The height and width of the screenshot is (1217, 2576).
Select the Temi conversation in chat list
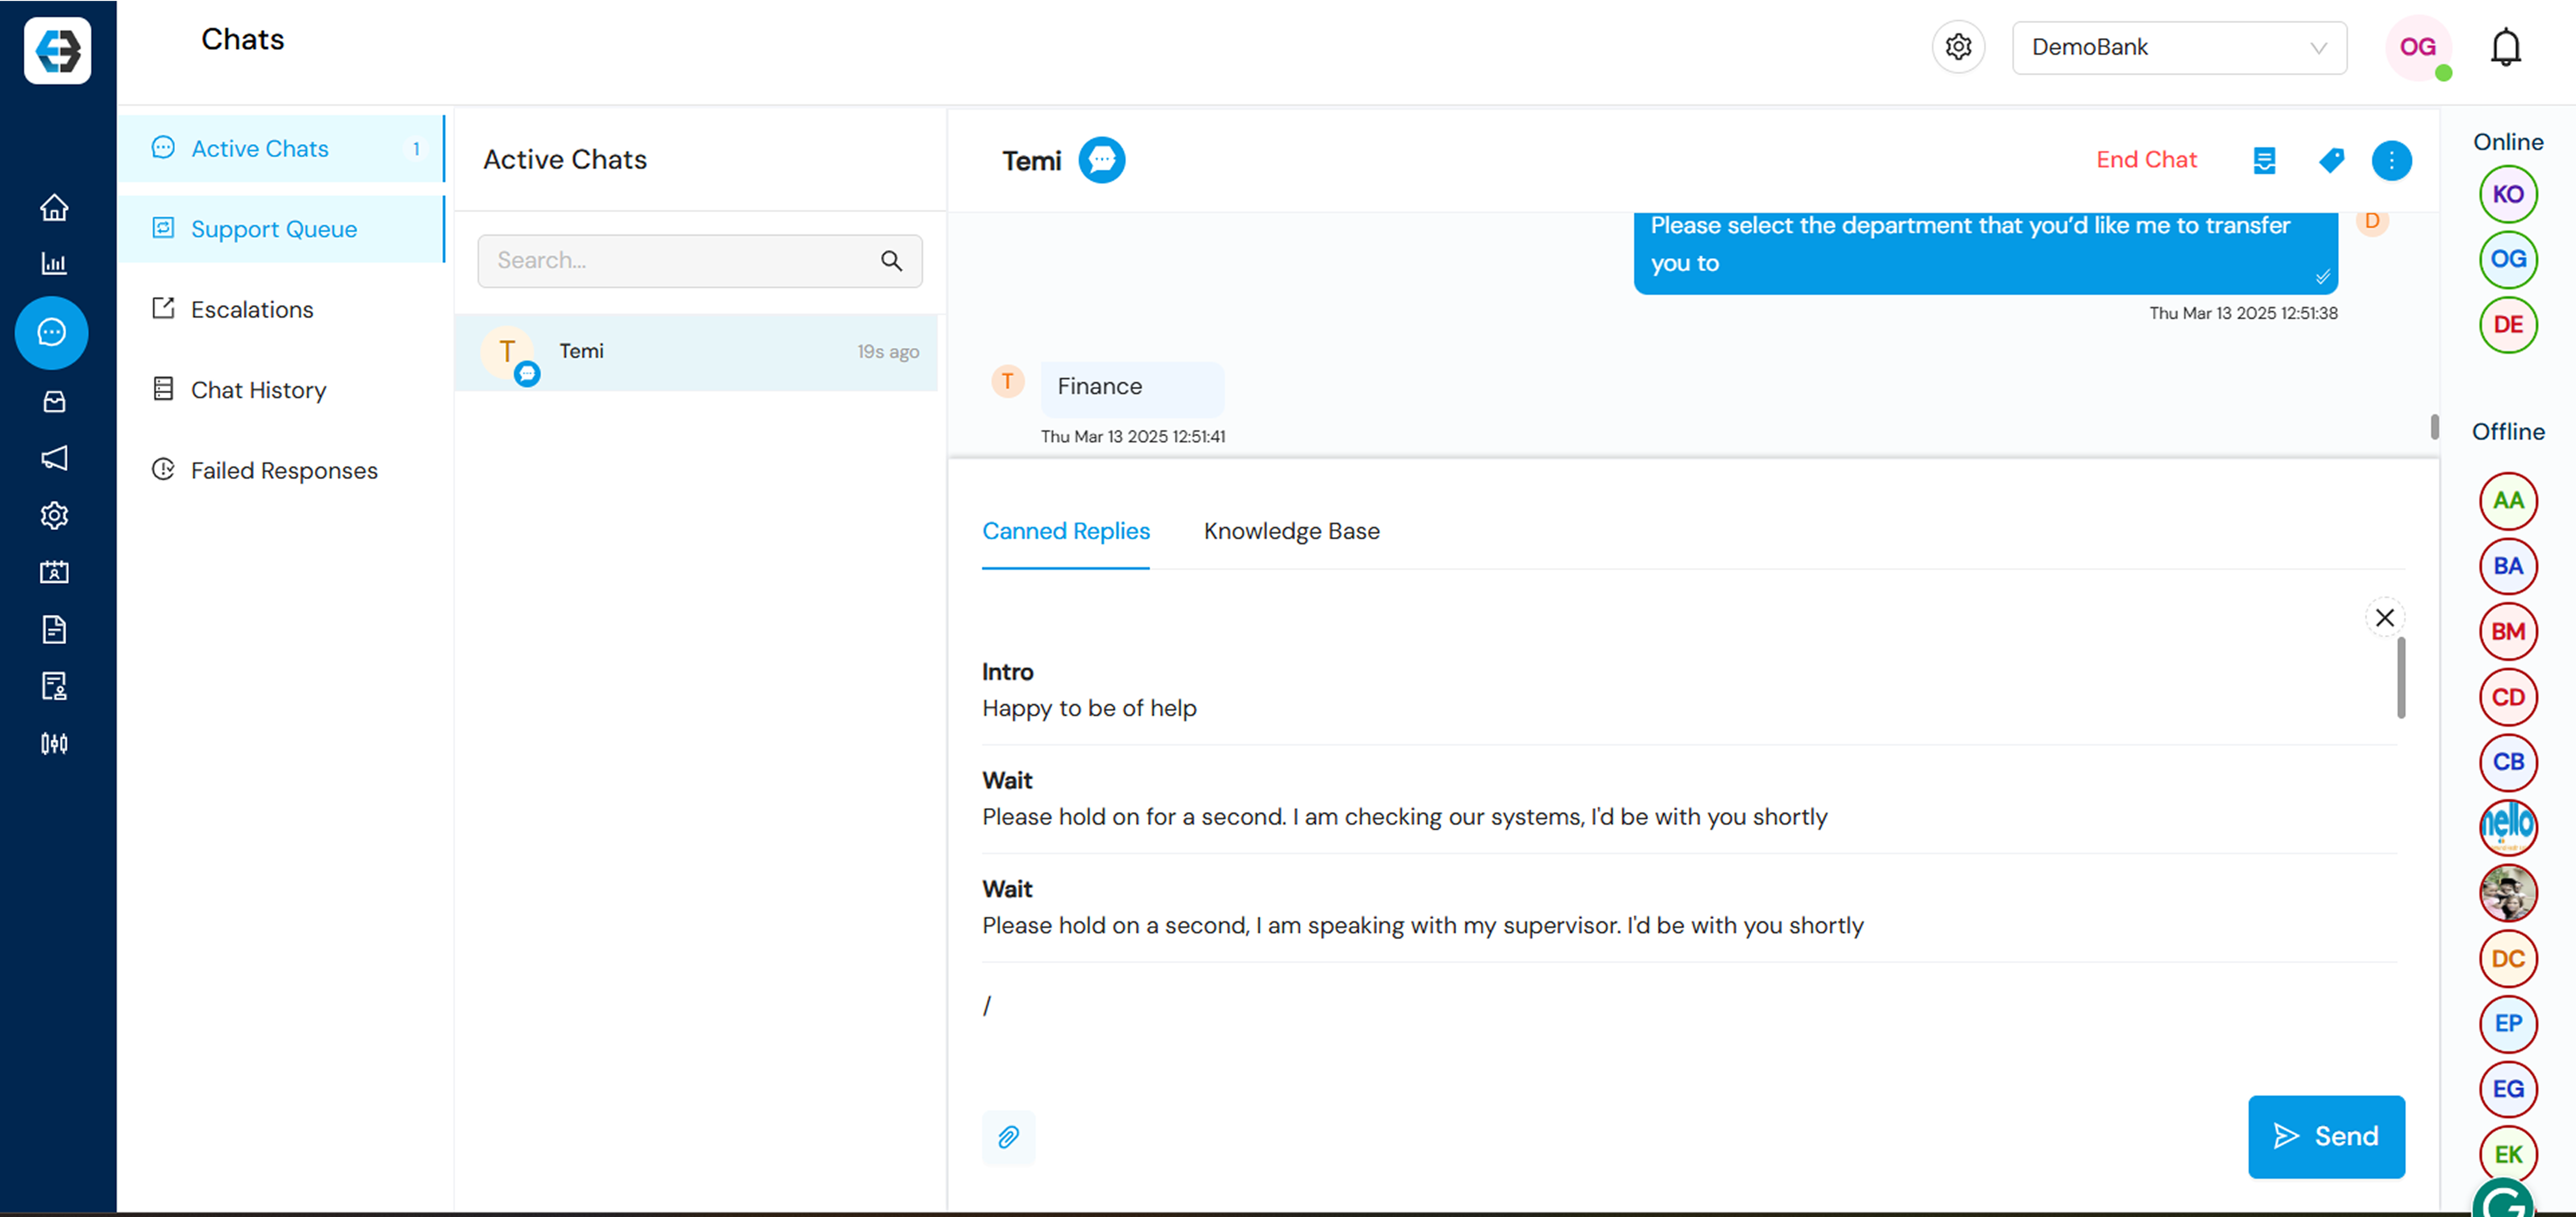click(x=696, y=352)
